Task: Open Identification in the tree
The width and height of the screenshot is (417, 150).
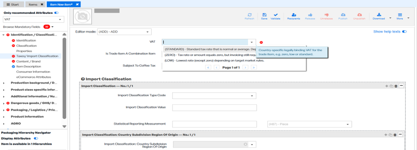Action: pos(26,40)
